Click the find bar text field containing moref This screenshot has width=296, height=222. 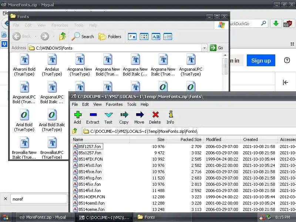39,199
